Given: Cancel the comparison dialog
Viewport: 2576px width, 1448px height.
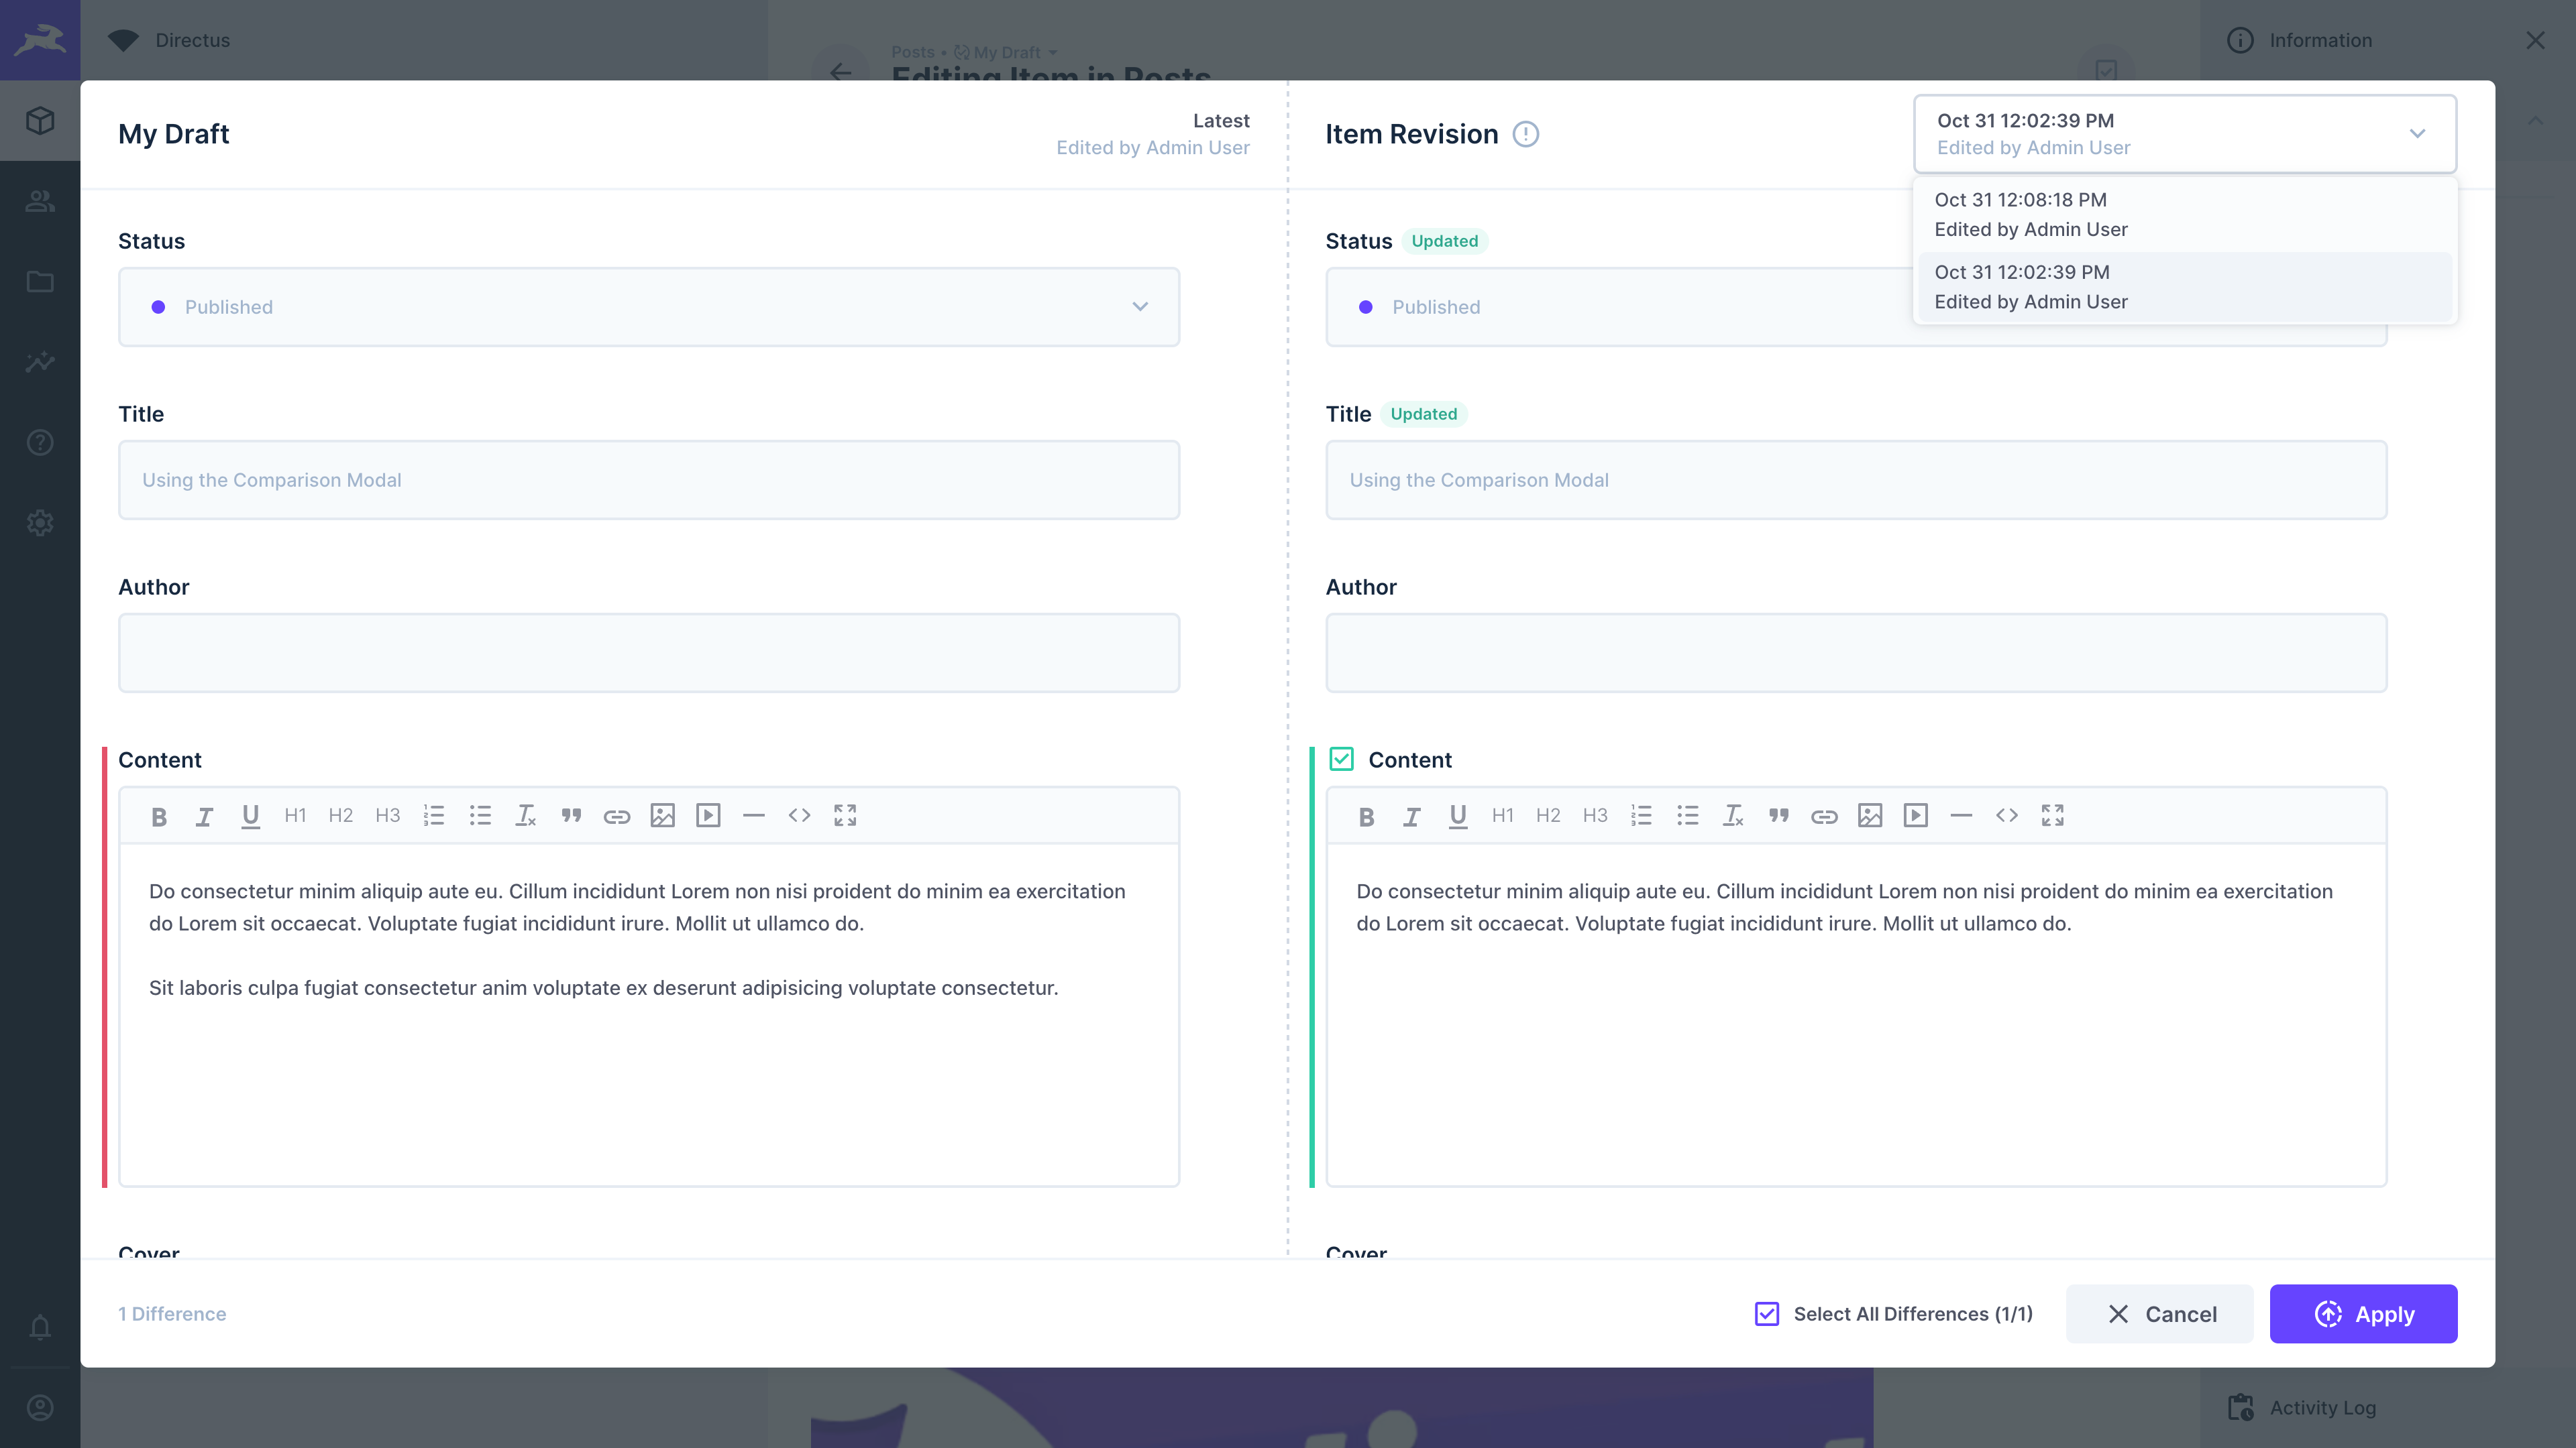Looking at the screenshot, I should [2160, 1313].
